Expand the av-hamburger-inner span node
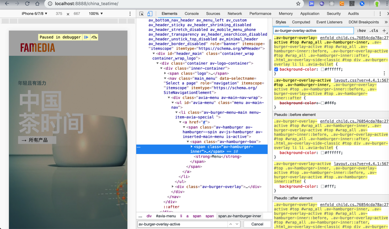Screen dimensions: 389x229 pos(192,147)
